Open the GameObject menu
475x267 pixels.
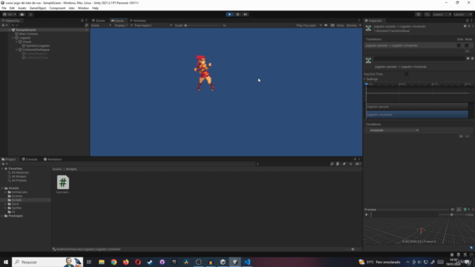coord(38,8)
